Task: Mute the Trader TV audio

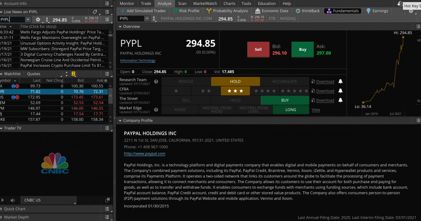Action: [x=13, y=200]
